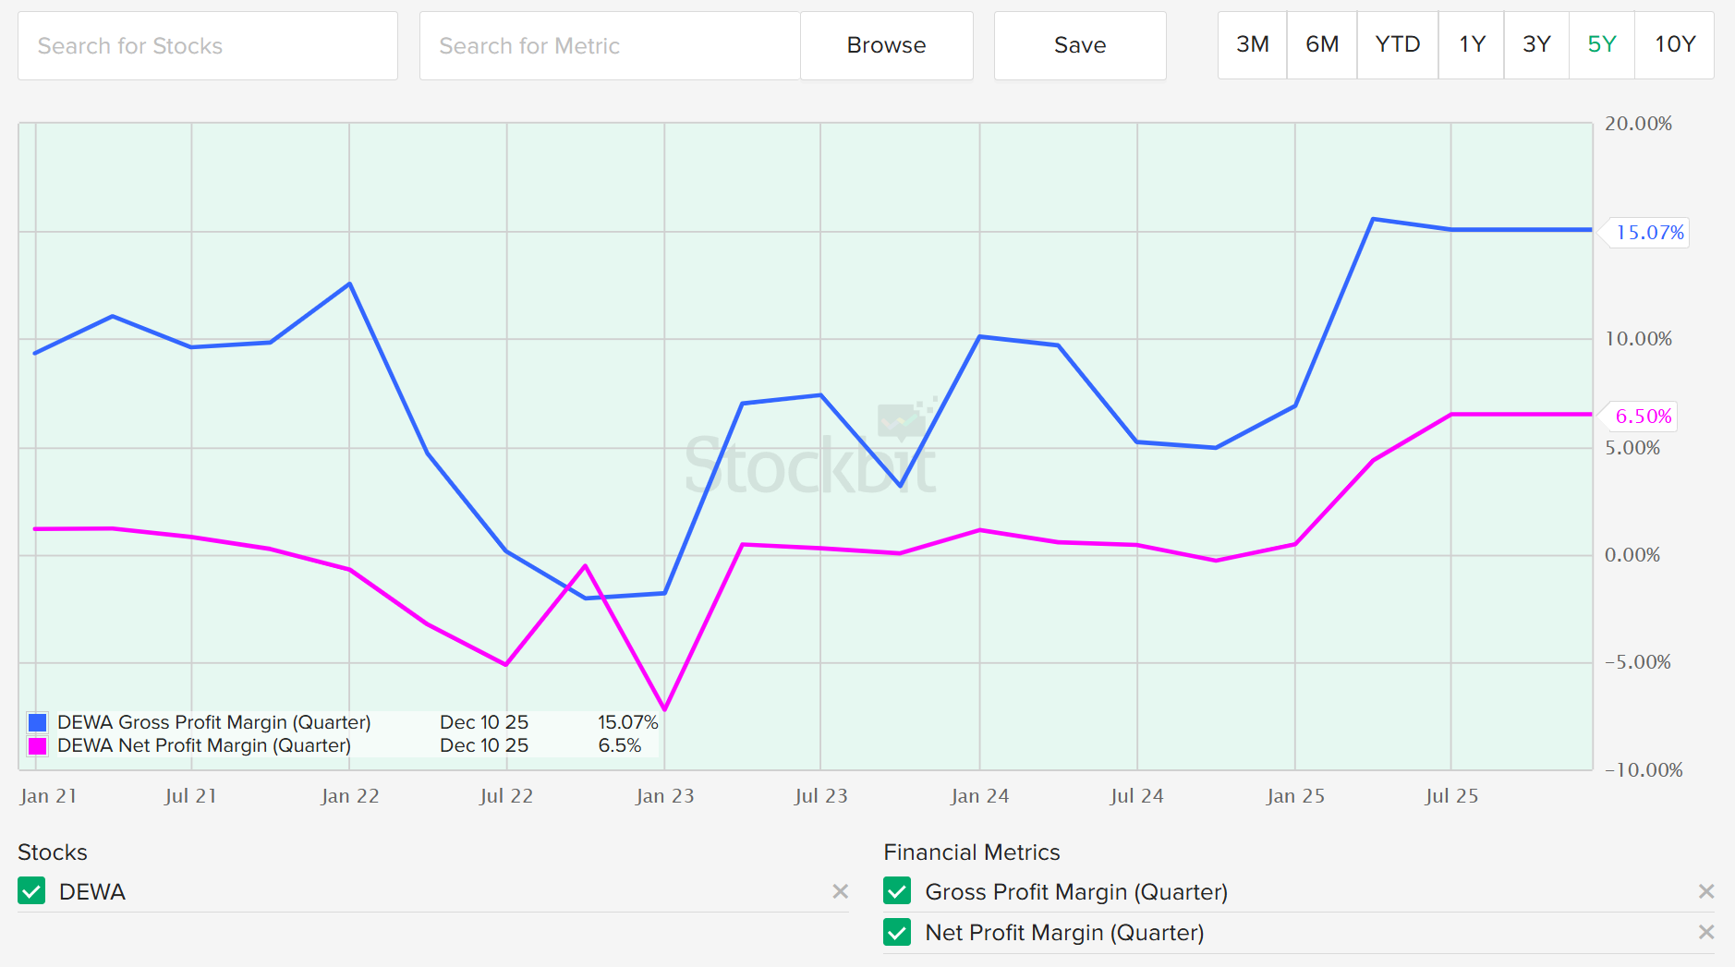Image resolution: width=1735 pixels, height=967 pixels.
Task: Show the 10Y time range
Action: click(x=1674, y=44)
